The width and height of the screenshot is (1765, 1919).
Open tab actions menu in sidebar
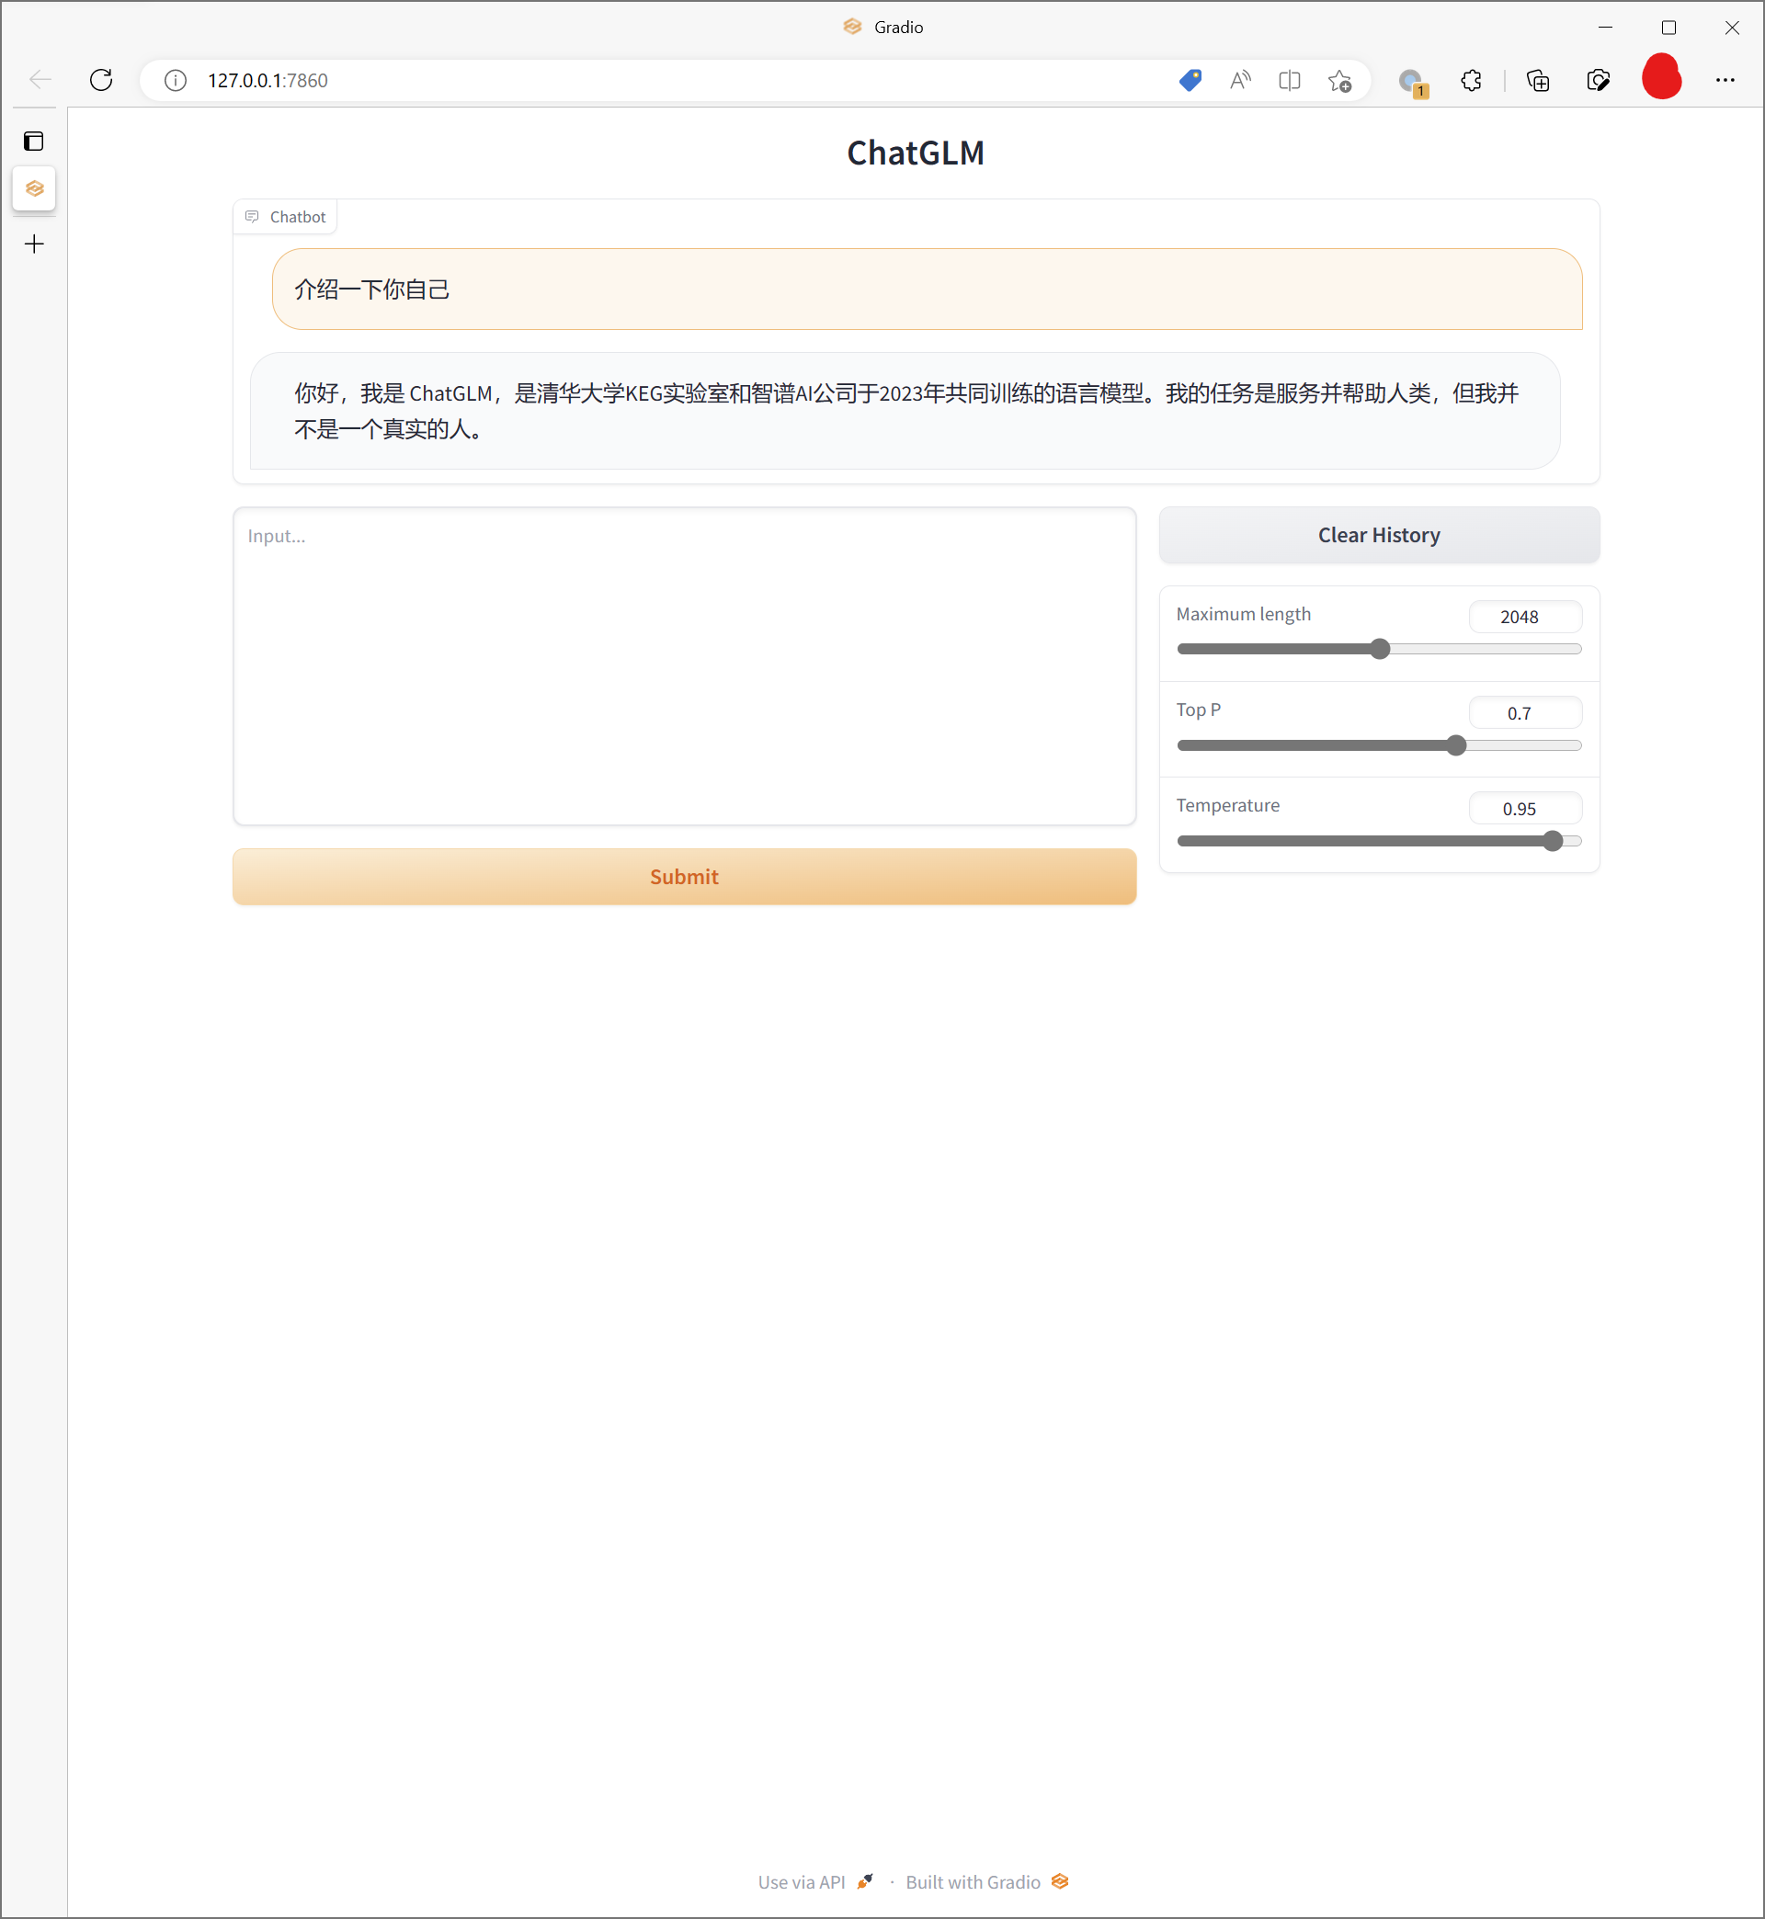[x=34, y=142]
